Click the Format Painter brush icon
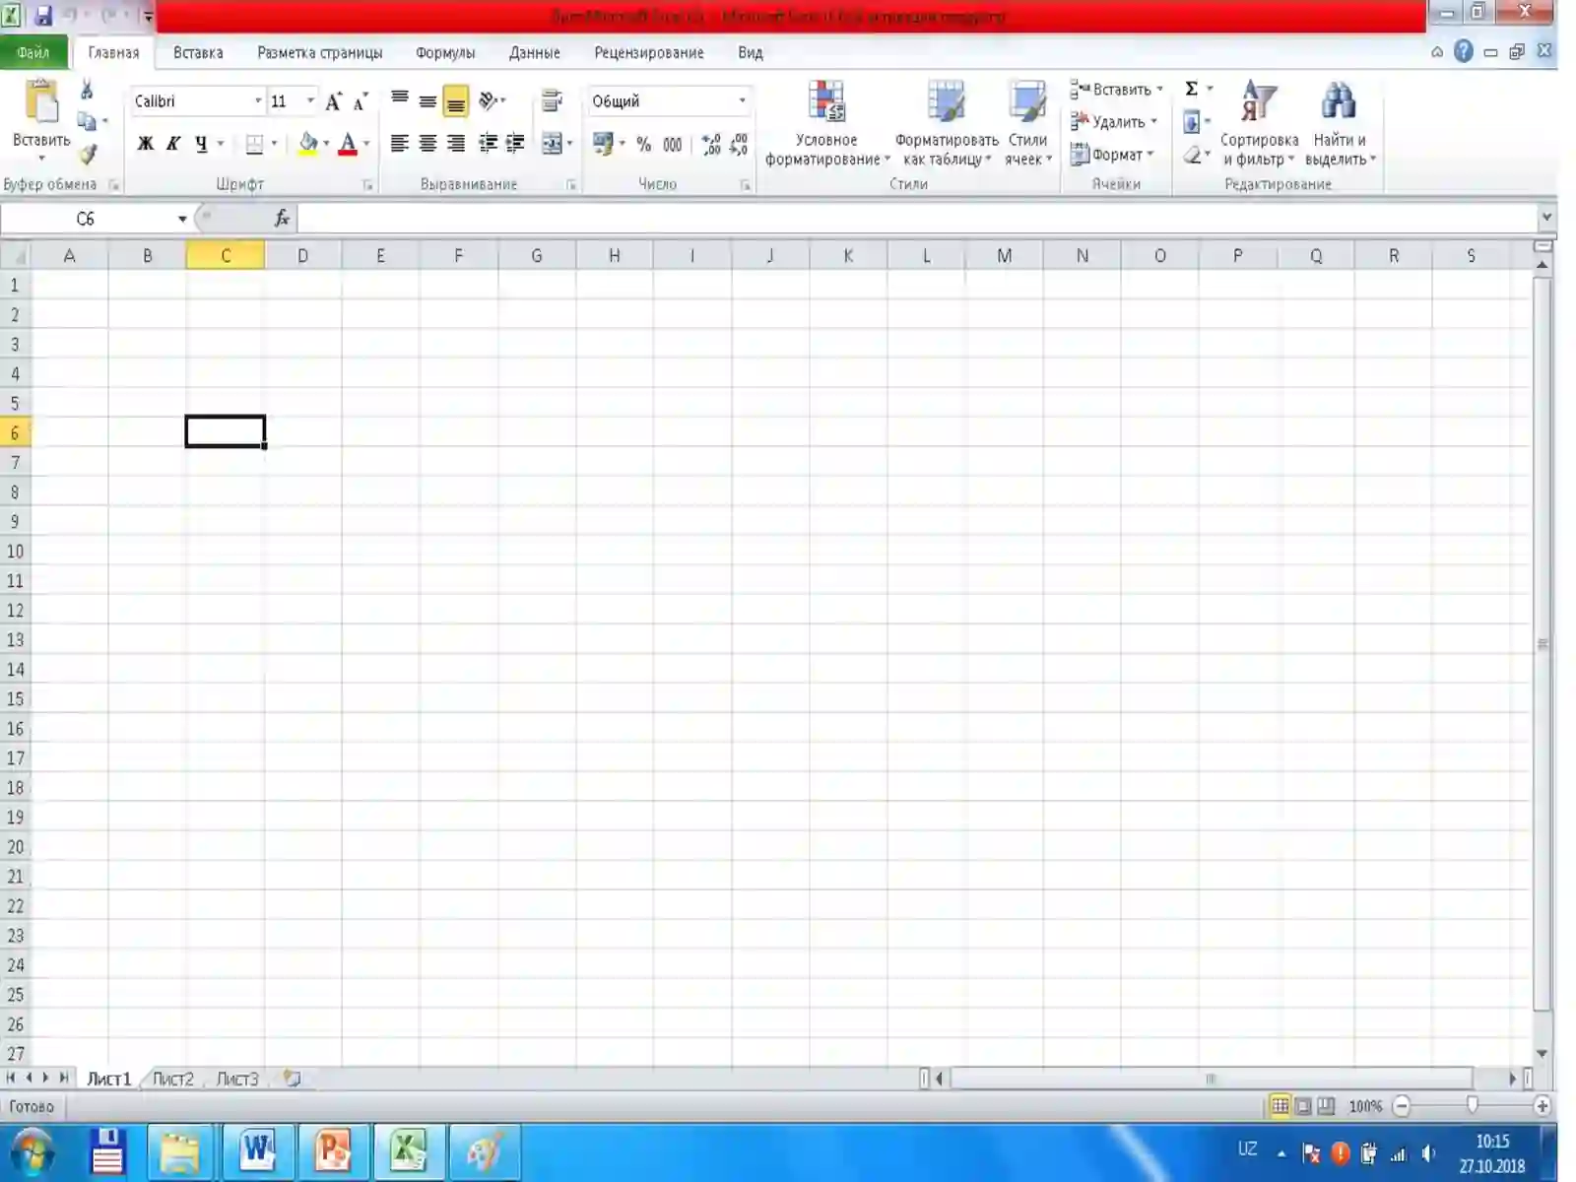This screenshot has width=1576, height=1182. click(x=88, y=154)
